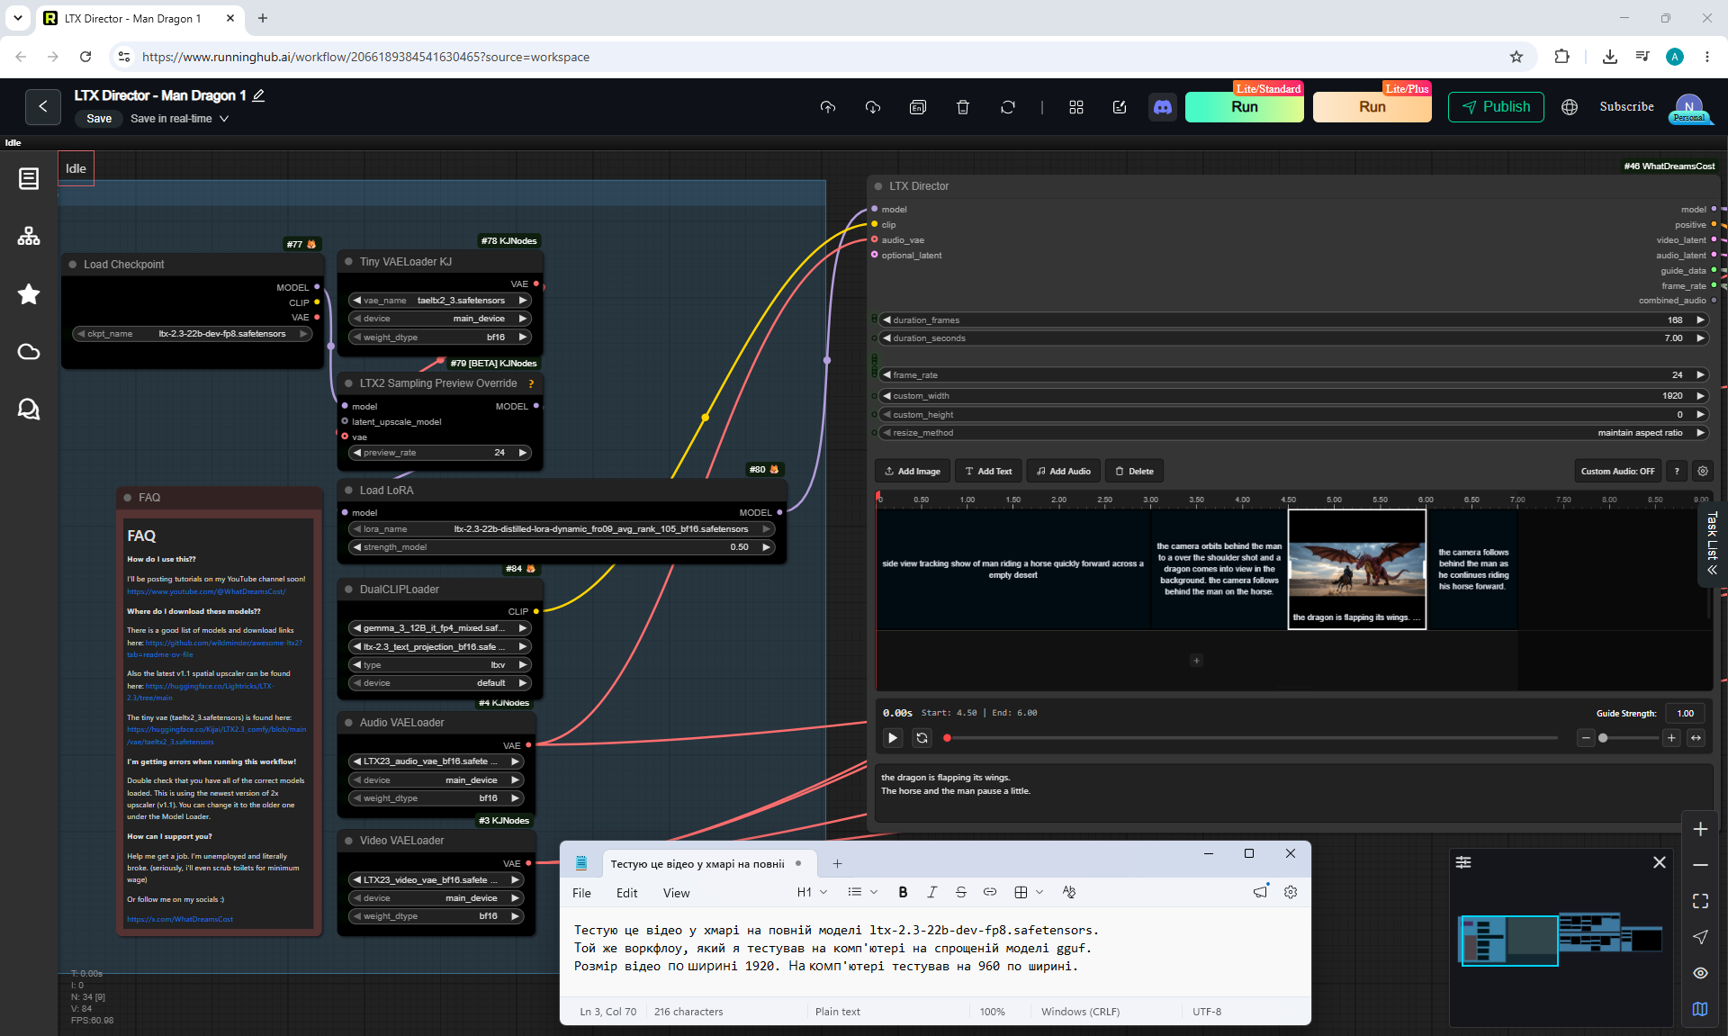Select the LTX Director - Man Dragon 1 browser tab
Viewport: 1728px width, 1036px height.
(139, 18)
